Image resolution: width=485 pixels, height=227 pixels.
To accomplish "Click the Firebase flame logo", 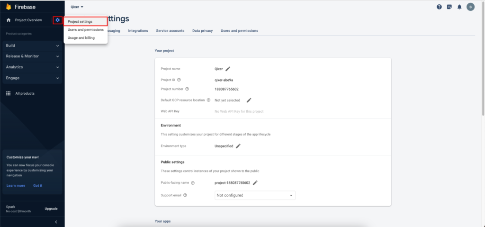I will point(9,7).
